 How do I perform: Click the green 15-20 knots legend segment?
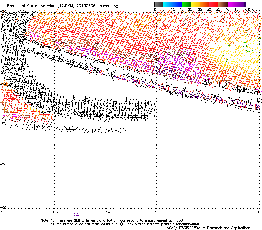(186, 4)
